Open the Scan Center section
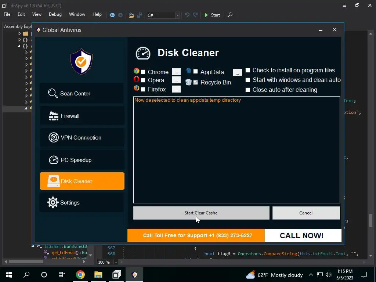Screen dimensions: 376x282 tap(82, 94)
